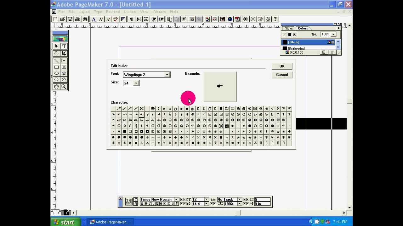Select the Text tool in toolbox
403x226 pixels.
(x=64, y=46)
